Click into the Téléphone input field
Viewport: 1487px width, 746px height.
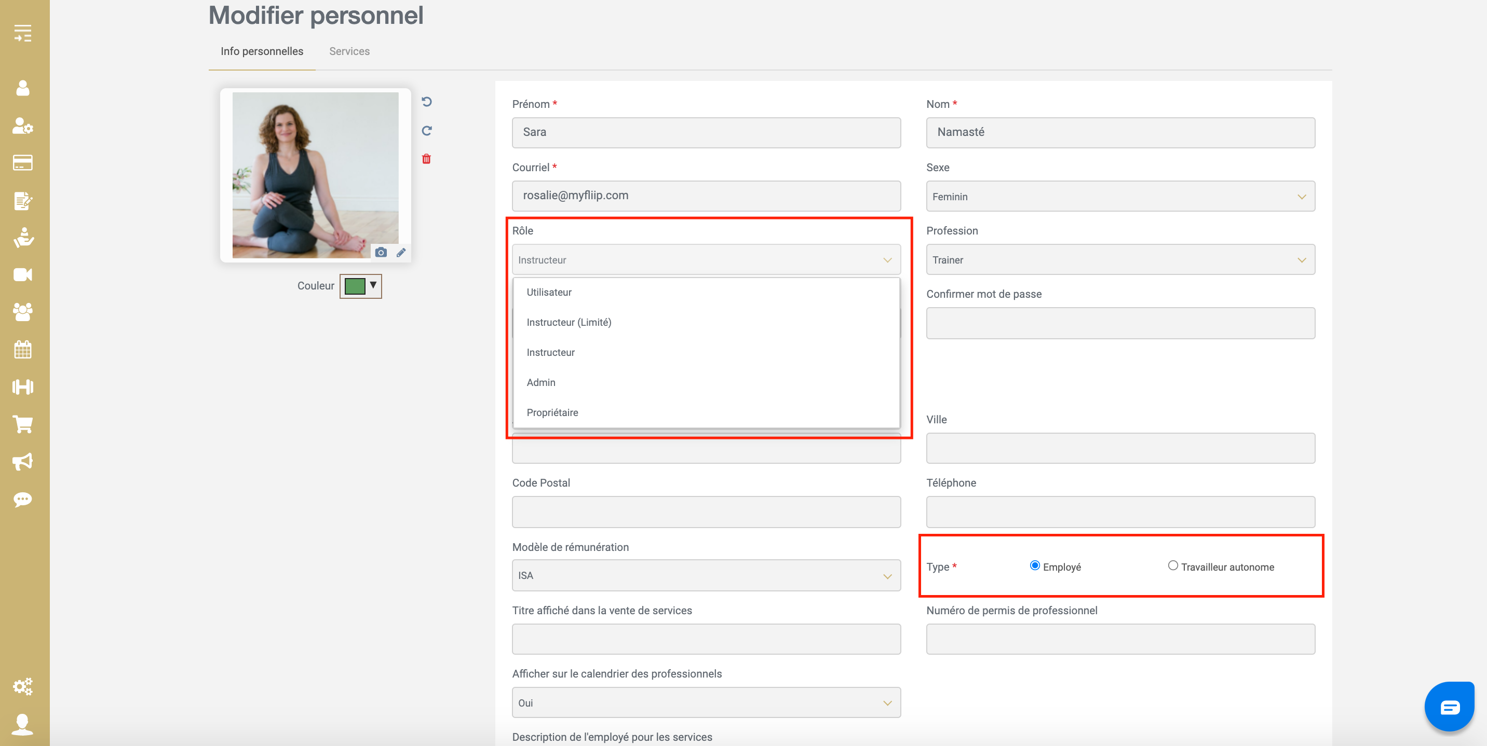pos(1120,512)
